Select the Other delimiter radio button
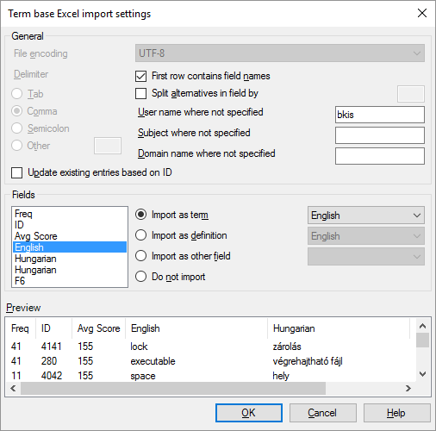The height and width of the screenshot is (431, 436). [16, 146]
